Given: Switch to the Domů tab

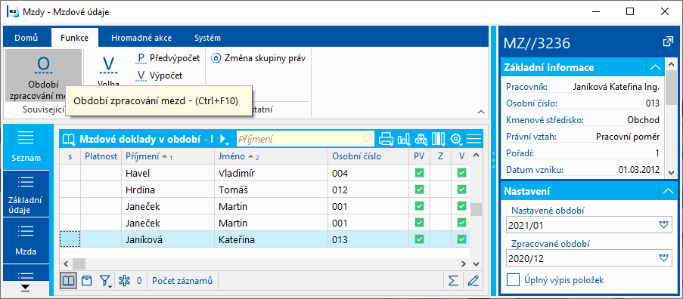Looking at the screenshot, I should (26, 38).
